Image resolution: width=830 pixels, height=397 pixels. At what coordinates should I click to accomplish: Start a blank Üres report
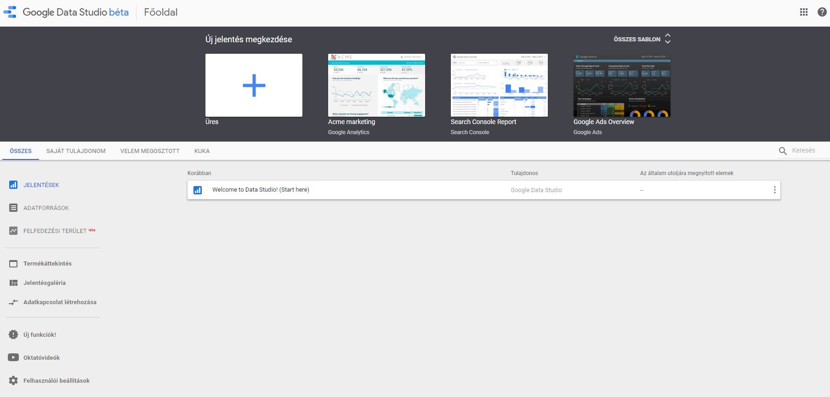click(x=254, y=85)
